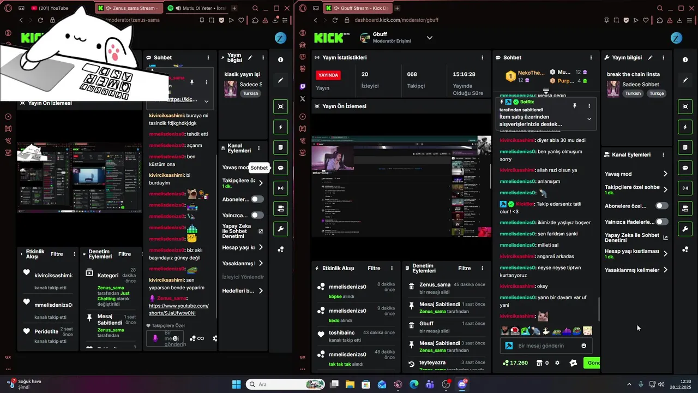Click taskbar search box Ara
This screenshot has width=698, height=393.
pos(286,384)
